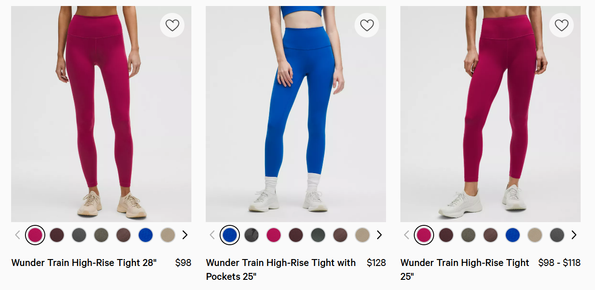The image size is (595, 290).
Task: Show next colors for Wunder Train 28"
Action: pyautogui.click(x=185, y=235)
